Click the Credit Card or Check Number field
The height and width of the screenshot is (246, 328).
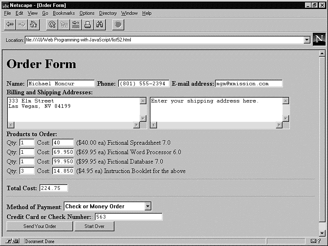pyautogui.click(x=128, y=217)
